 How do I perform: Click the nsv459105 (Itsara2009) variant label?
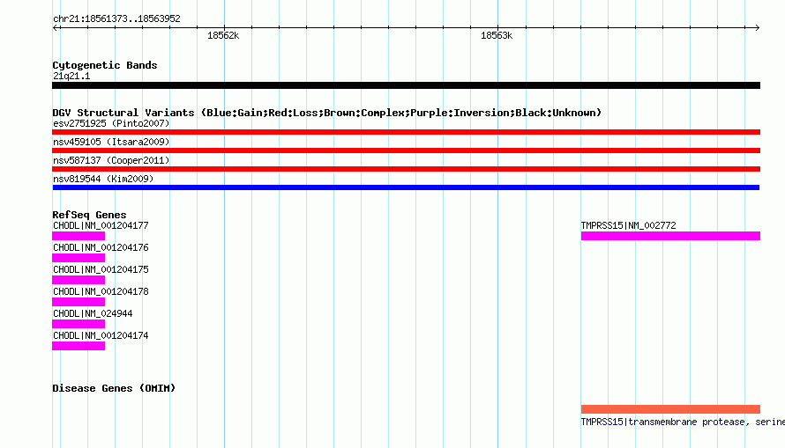(111, 142)
